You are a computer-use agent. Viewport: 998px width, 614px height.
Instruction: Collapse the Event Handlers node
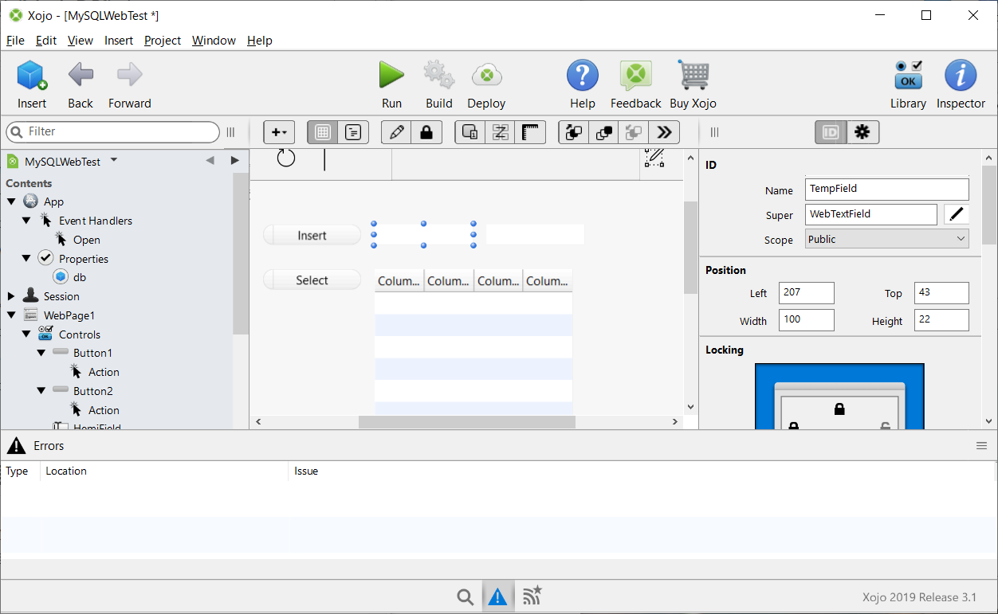point(26,221)
